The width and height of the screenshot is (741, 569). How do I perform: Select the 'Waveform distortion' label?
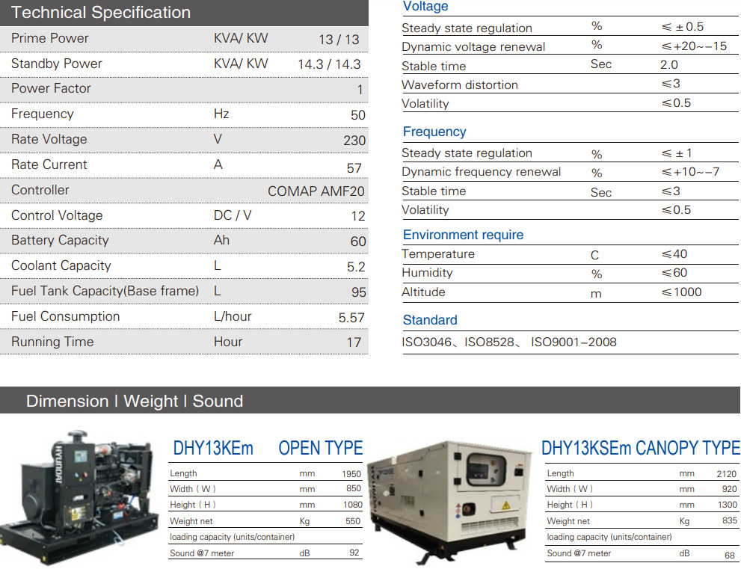tap(460, 85)
